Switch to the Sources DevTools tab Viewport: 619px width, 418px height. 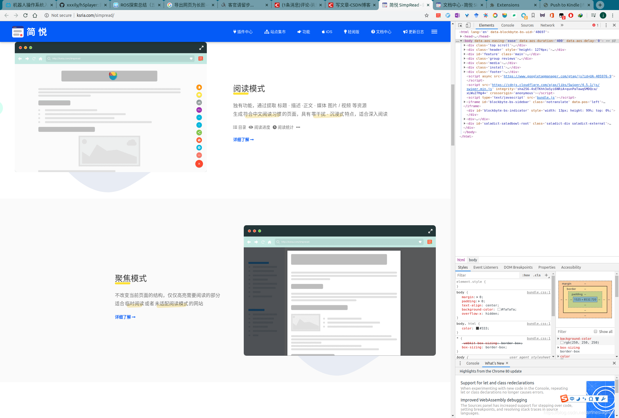(x=527, y=25)
